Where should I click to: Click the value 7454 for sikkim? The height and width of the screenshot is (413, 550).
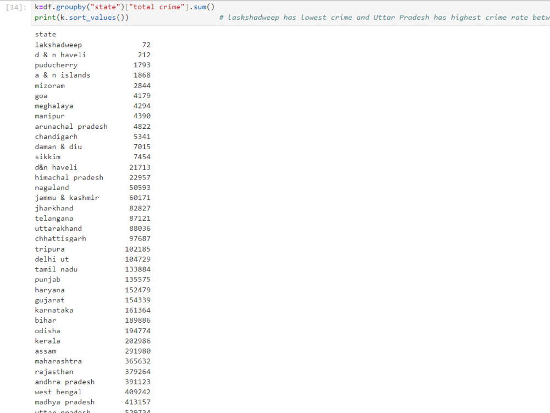coord(142,157)
